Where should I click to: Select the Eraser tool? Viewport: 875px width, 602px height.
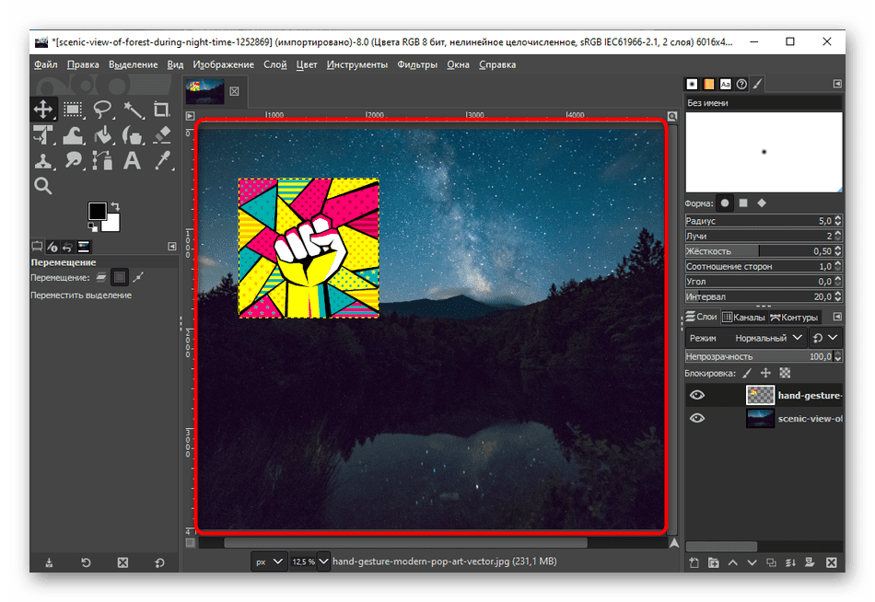162,135
